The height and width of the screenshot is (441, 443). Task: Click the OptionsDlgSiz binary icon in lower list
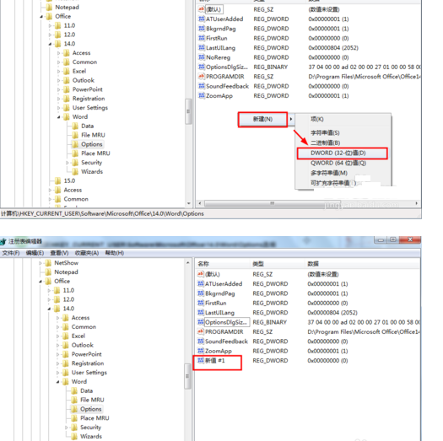[x=200, y=322]
